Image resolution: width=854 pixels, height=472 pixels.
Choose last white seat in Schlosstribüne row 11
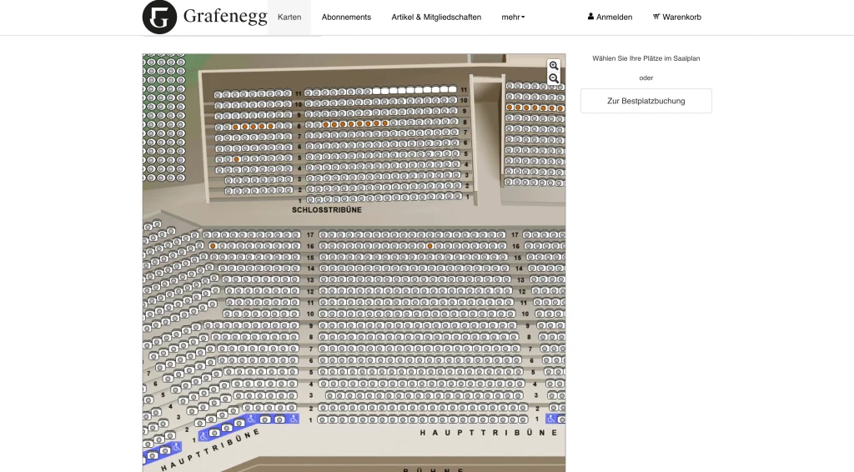pyautogui.click(x=453, y=89)
